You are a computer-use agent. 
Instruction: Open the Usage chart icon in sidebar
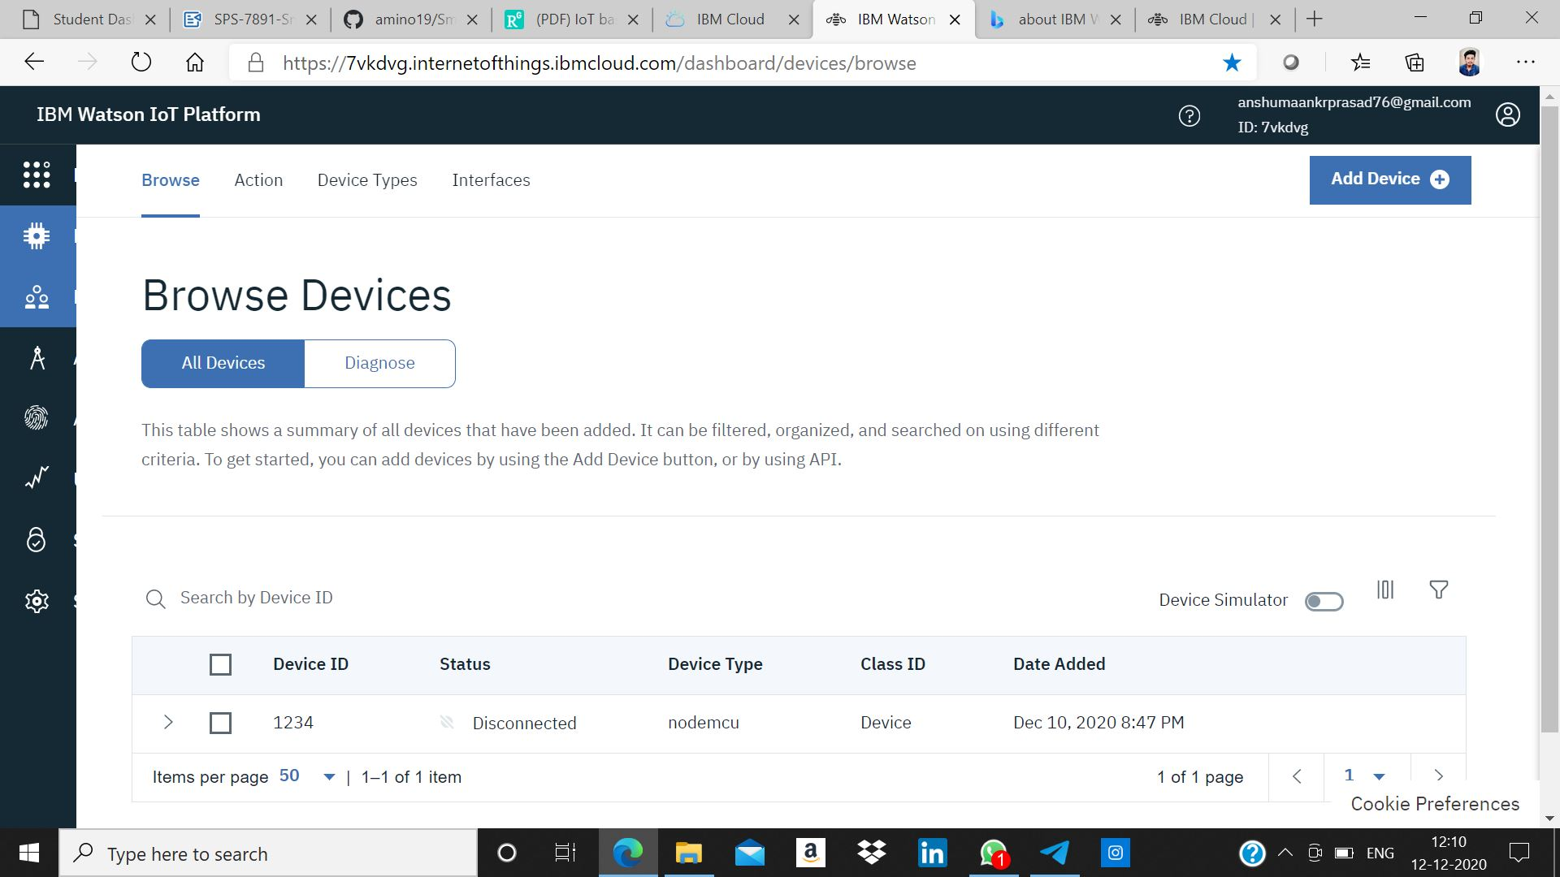(37, 478)
